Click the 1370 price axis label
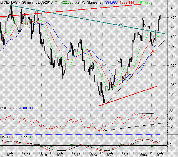This screenshot has width=178, height=157. click(x=172, y=65)
